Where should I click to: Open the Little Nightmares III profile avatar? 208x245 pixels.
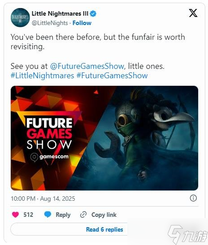tap(20, 17)
